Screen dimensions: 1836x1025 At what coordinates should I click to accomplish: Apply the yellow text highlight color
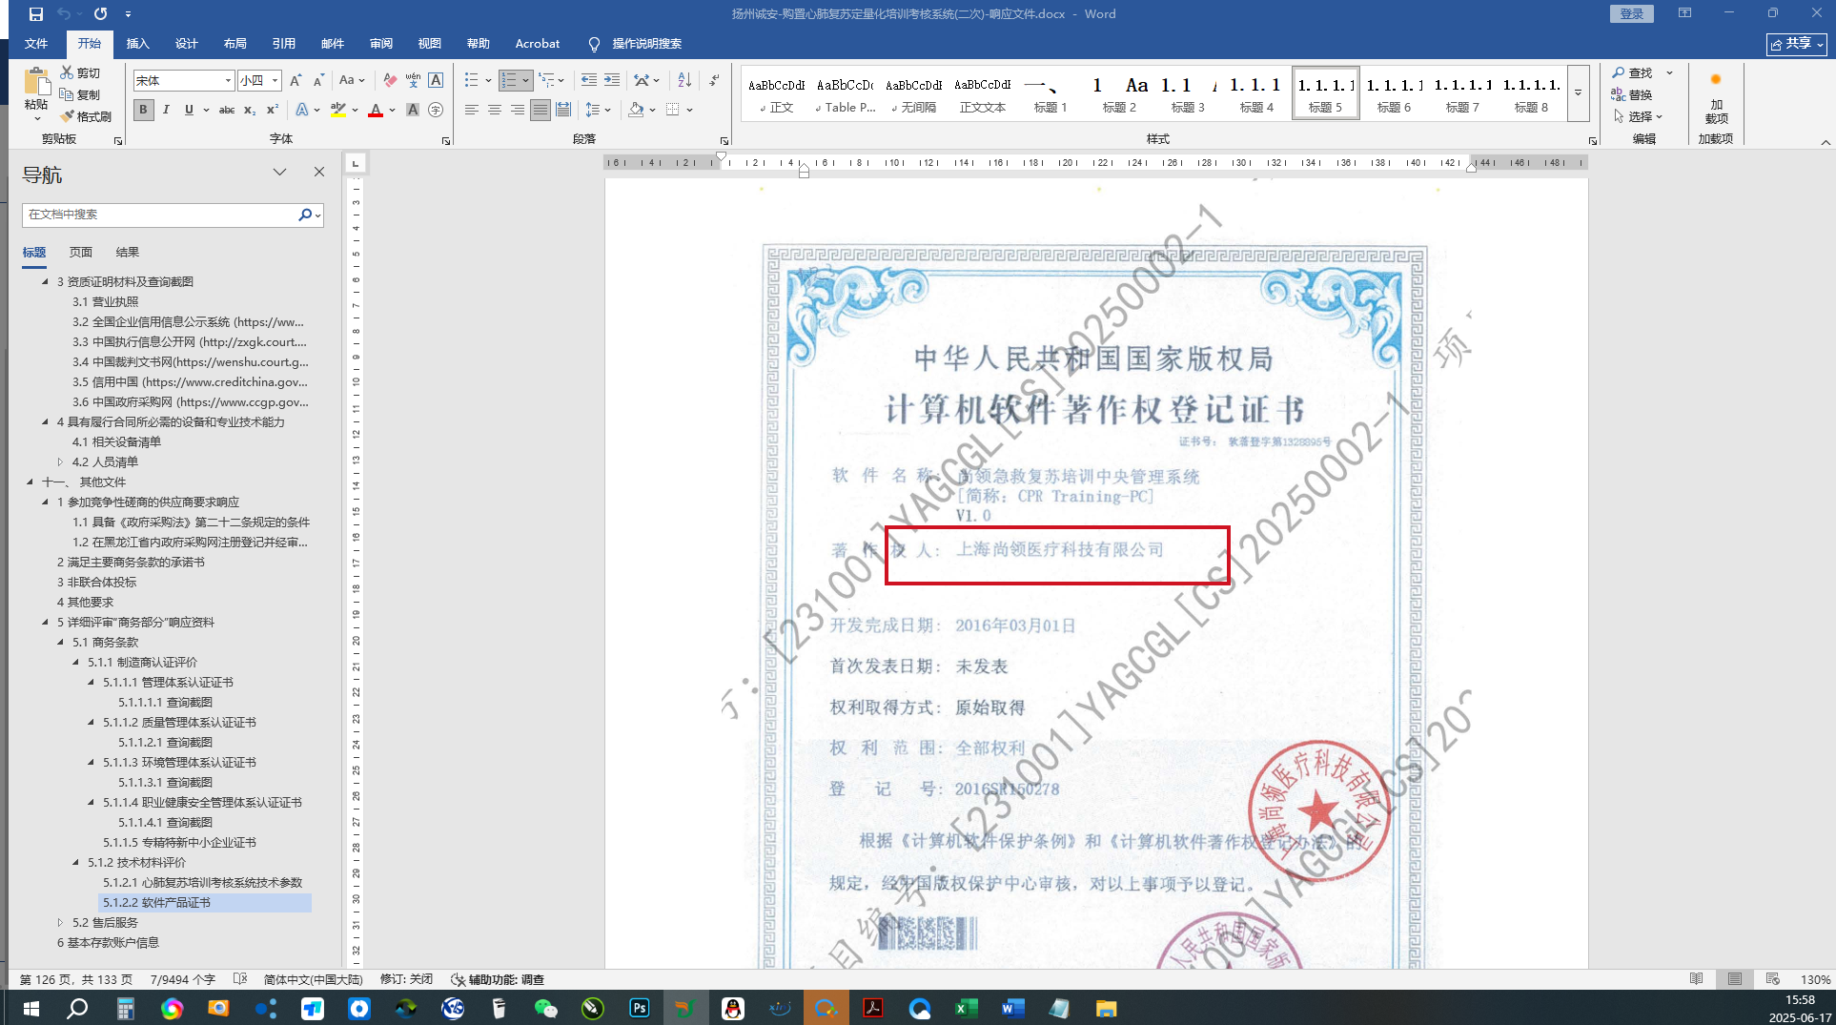(337, 110)
